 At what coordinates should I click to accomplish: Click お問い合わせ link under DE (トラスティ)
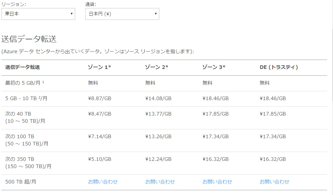click(274, 182)
